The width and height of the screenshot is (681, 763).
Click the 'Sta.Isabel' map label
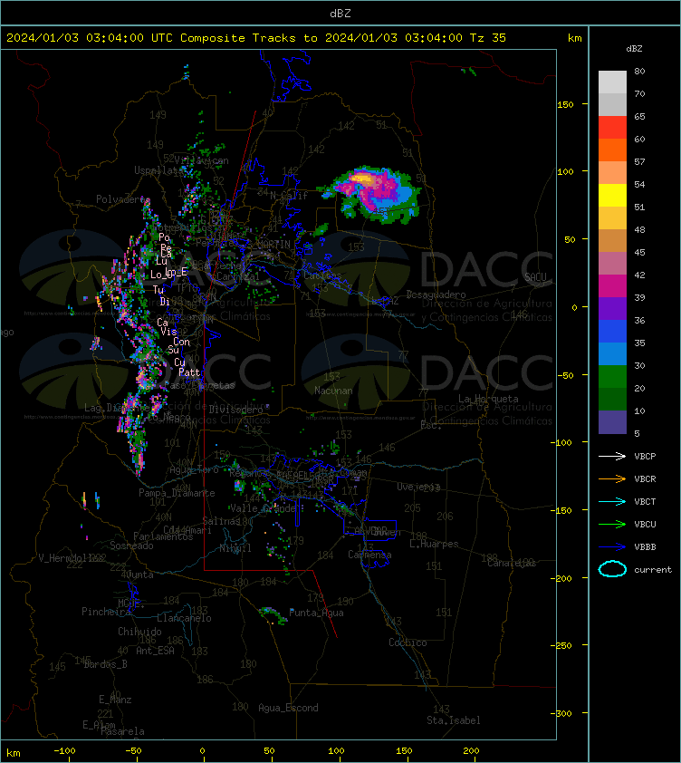pyautogui.click(x=454, y=720)
